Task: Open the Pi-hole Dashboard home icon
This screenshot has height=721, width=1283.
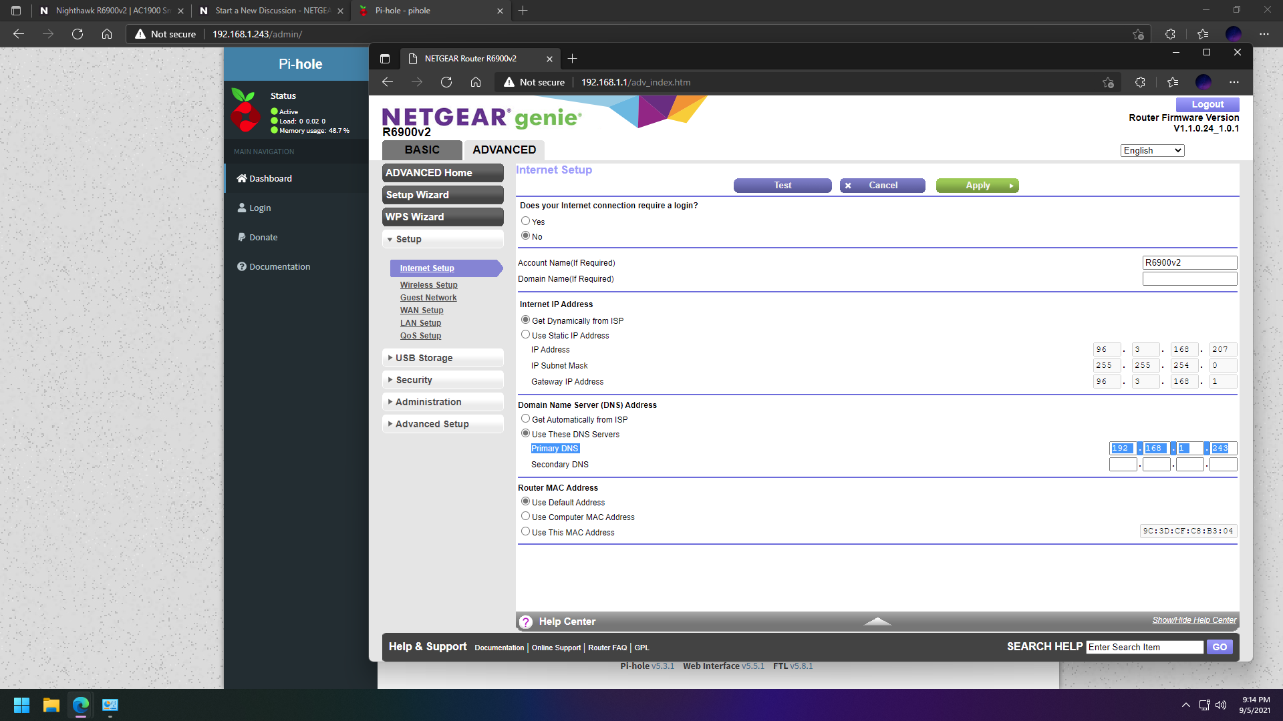Action: coord(242,178)
